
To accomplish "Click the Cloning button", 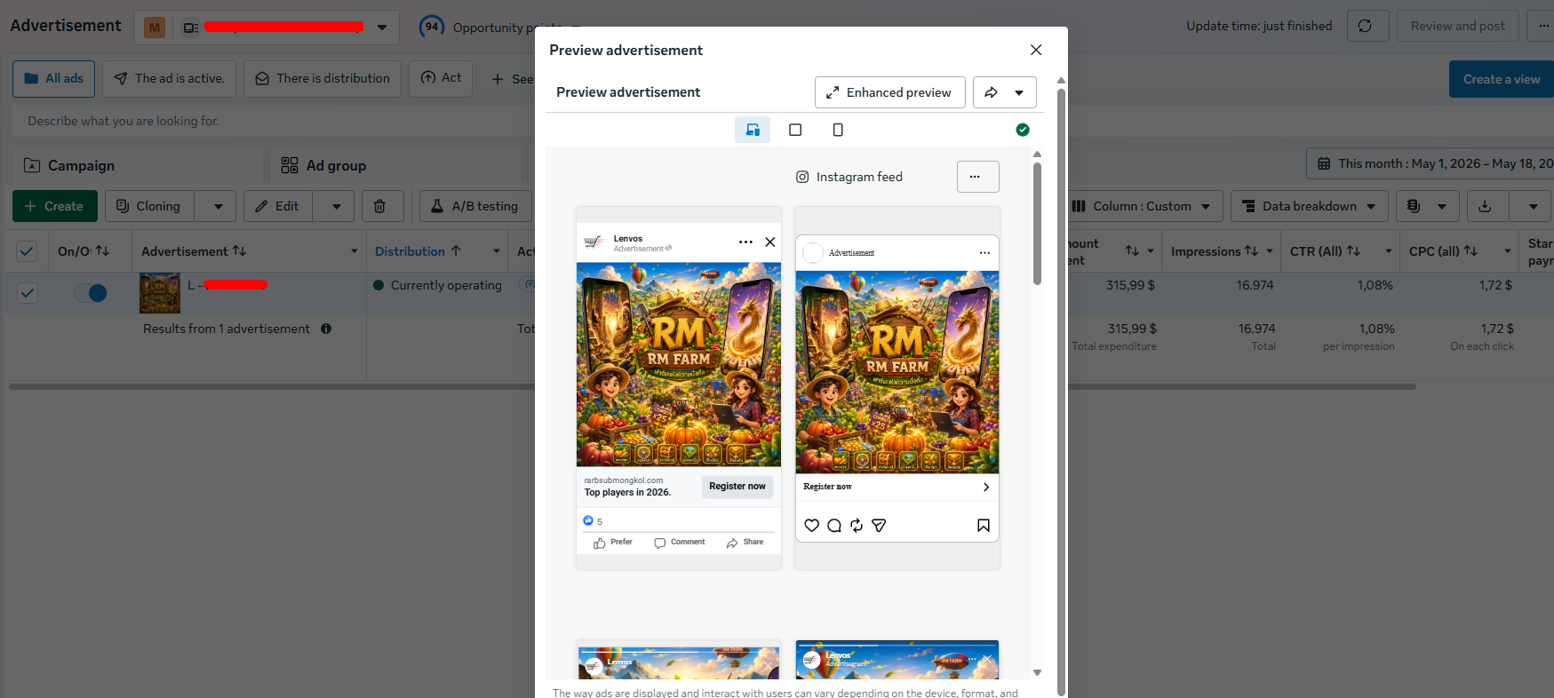I will coord(149,206).
